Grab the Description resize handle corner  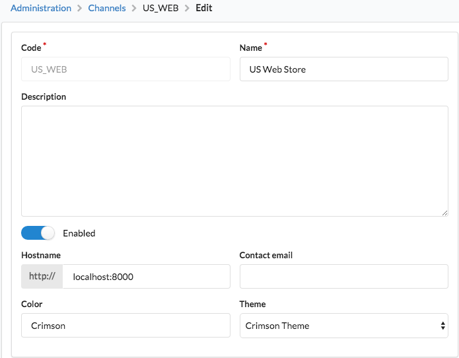[x=444, y=213]
